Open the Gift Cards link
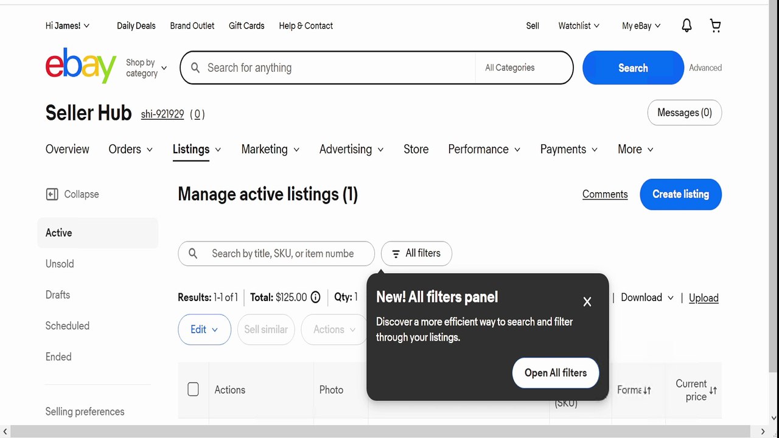 pos(246,26)
